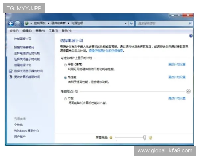
Task: Open 选择关闭显示器的时间 link
Action: (x=28, y=71)
